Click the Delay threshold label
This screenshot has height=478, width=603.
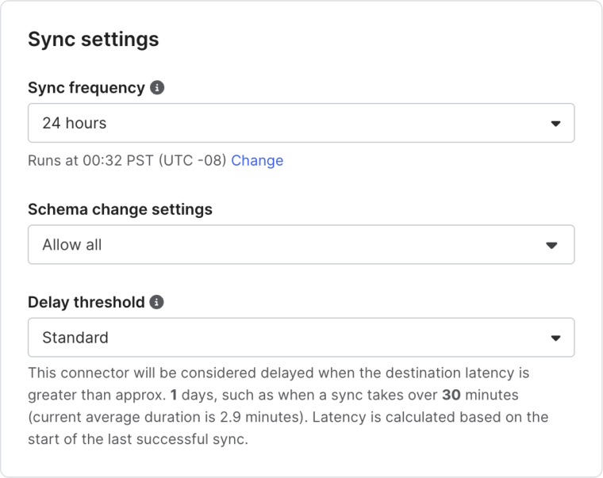click(86, 302)
